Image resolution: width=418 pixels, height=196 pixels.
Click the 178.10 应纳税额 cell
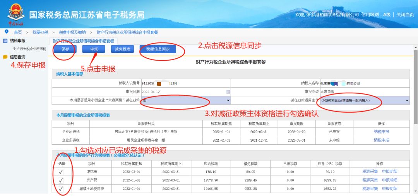211,172
